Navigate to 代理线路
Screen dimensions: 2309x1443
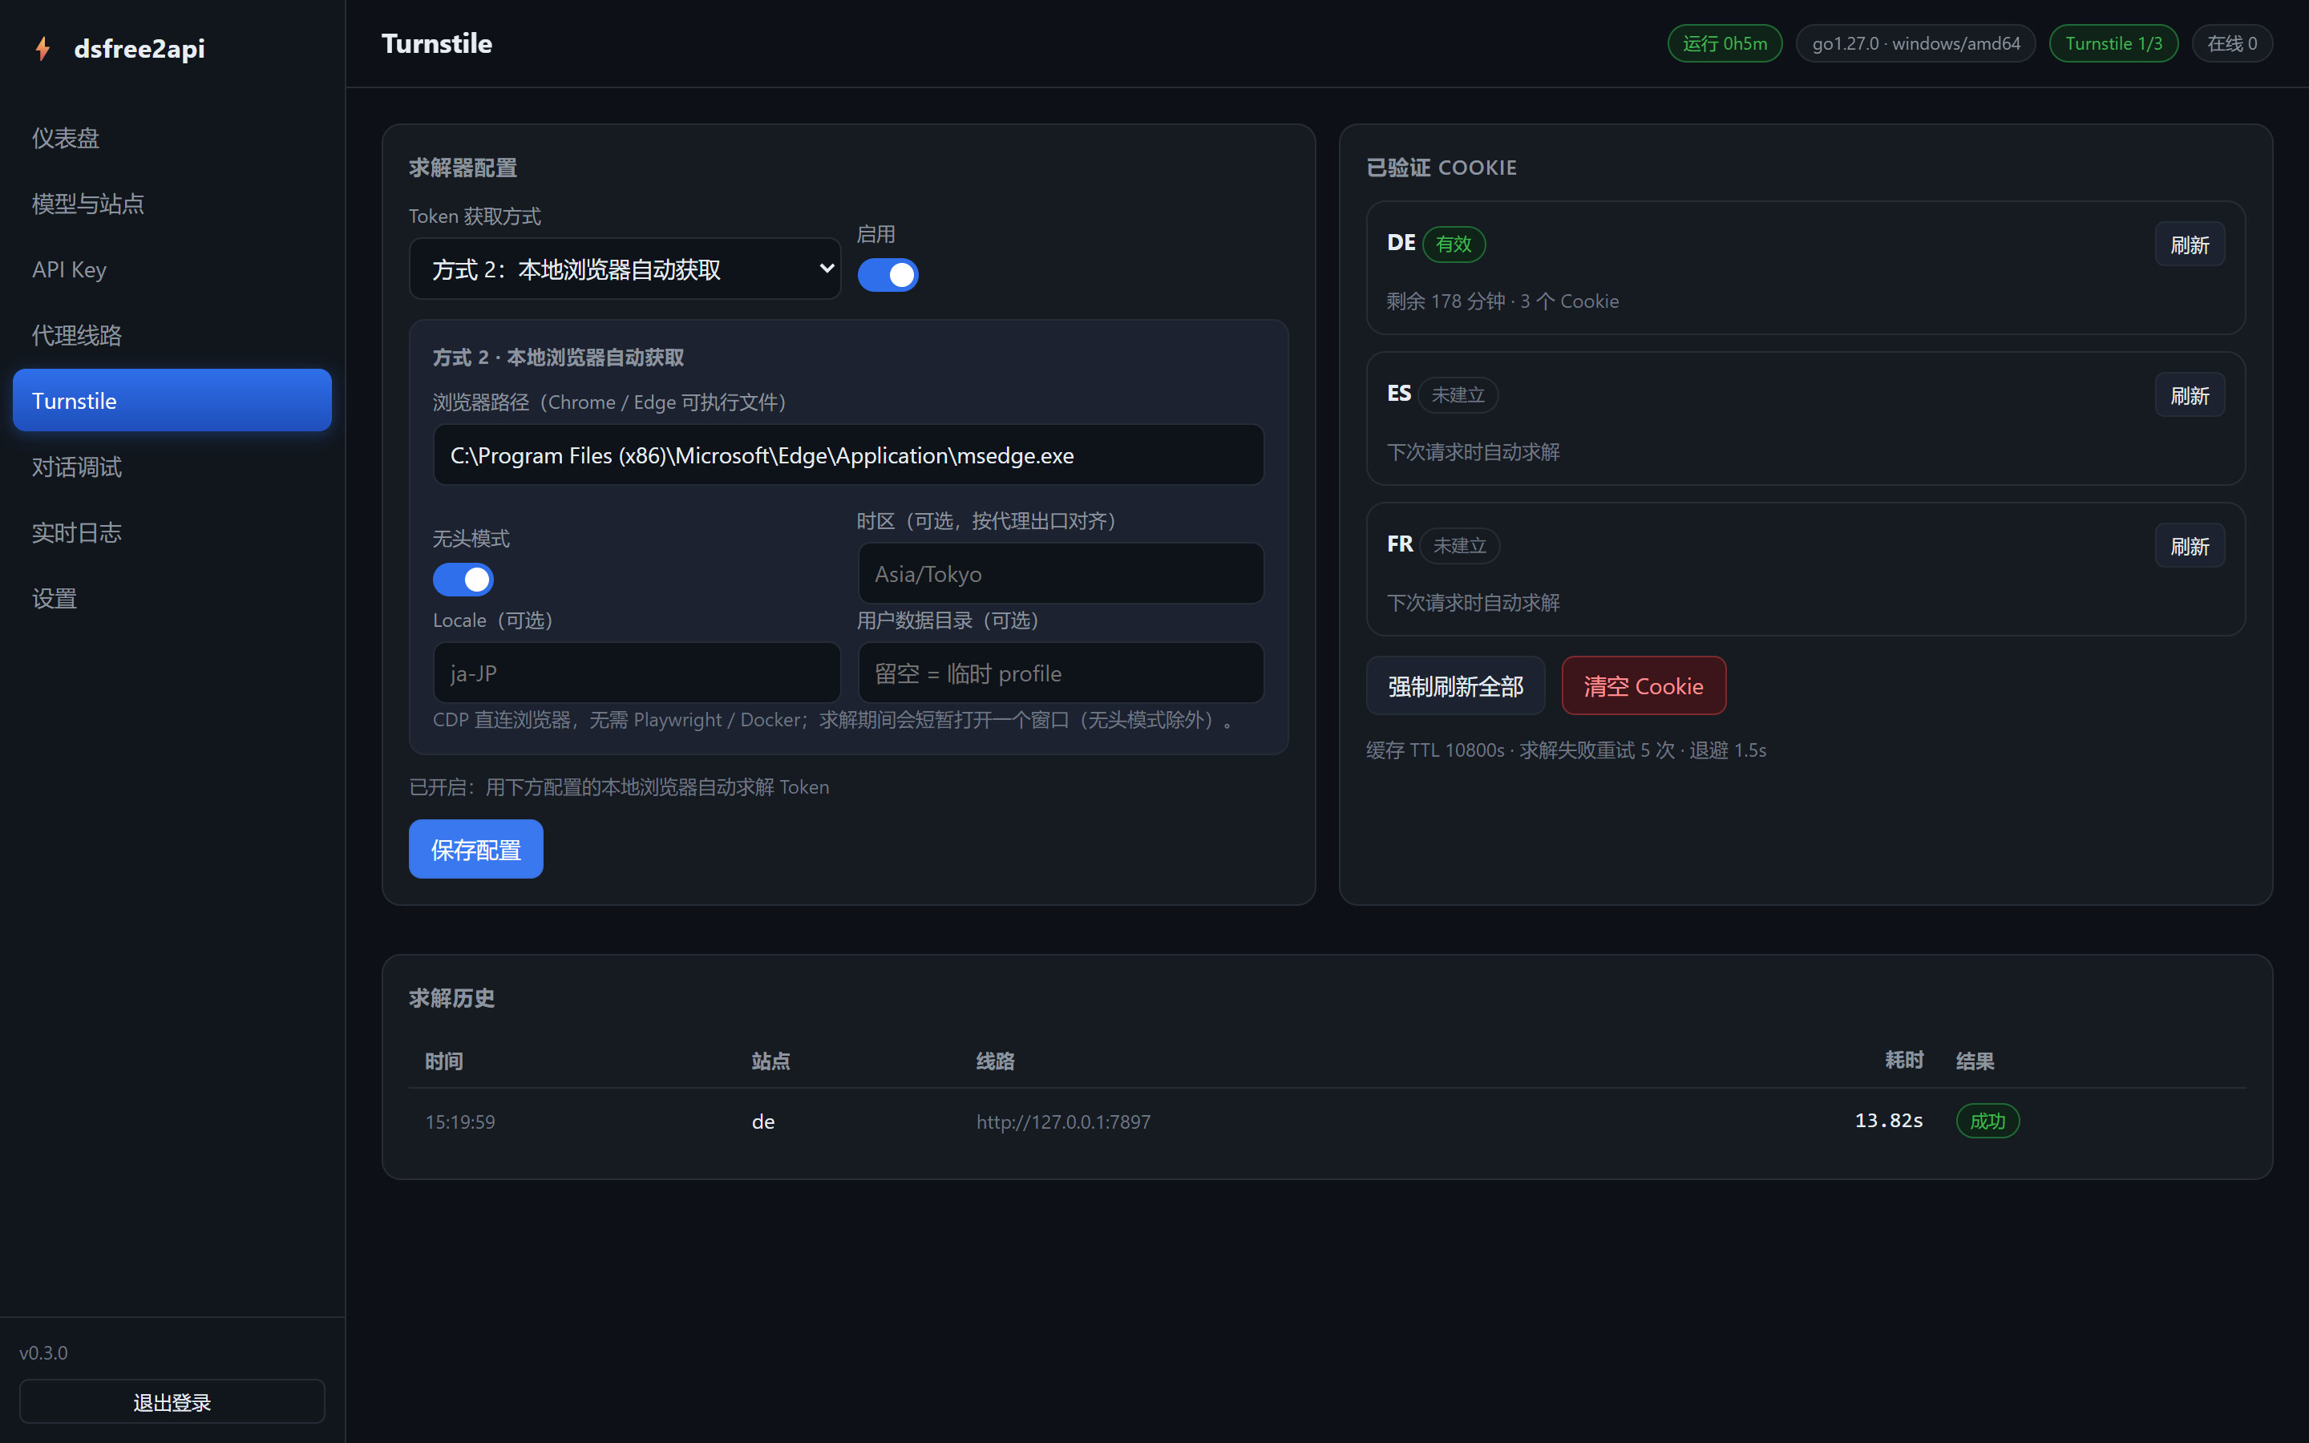coord(172,335)
